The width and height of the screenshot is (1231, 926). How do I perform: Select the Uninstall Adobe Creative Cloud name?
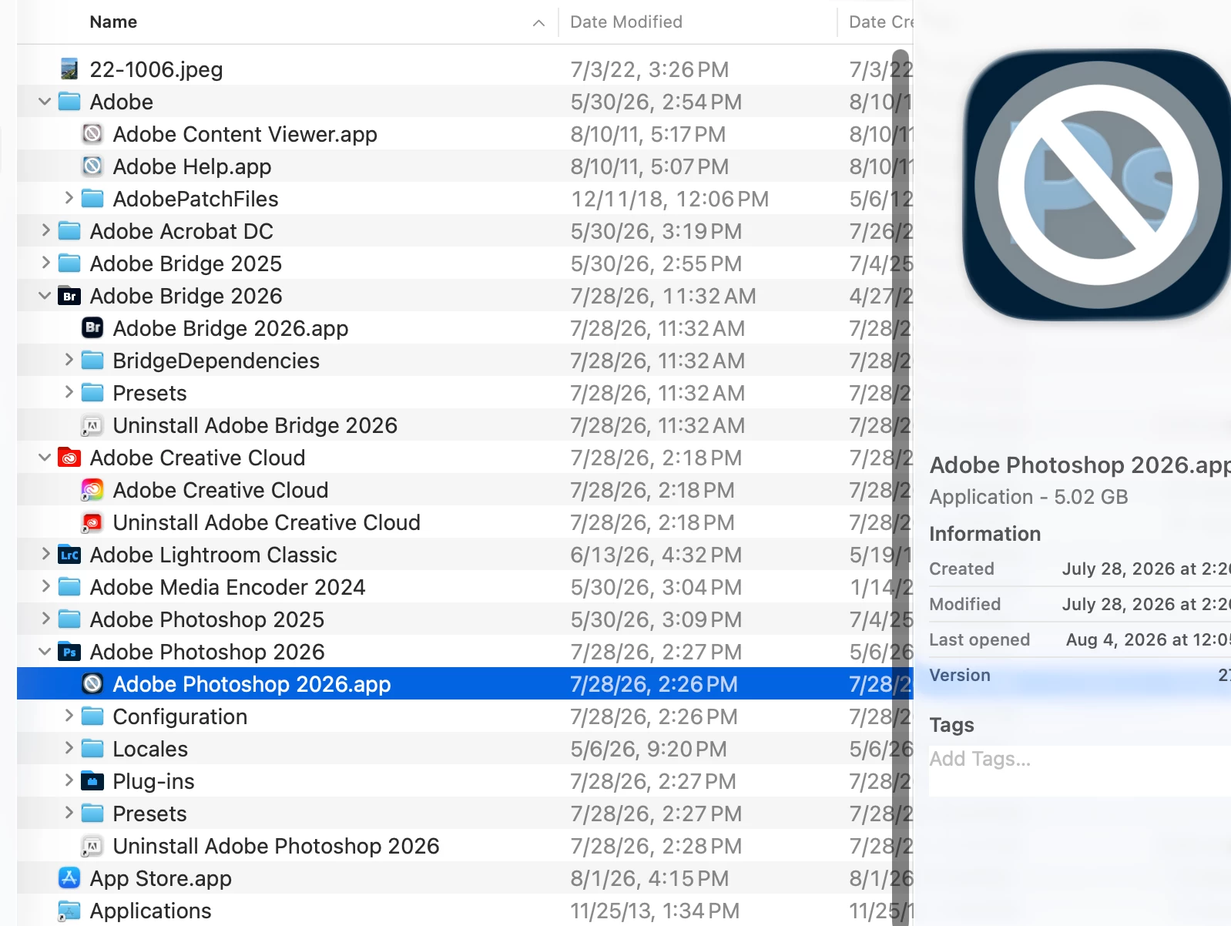click(x=267, y=522)
